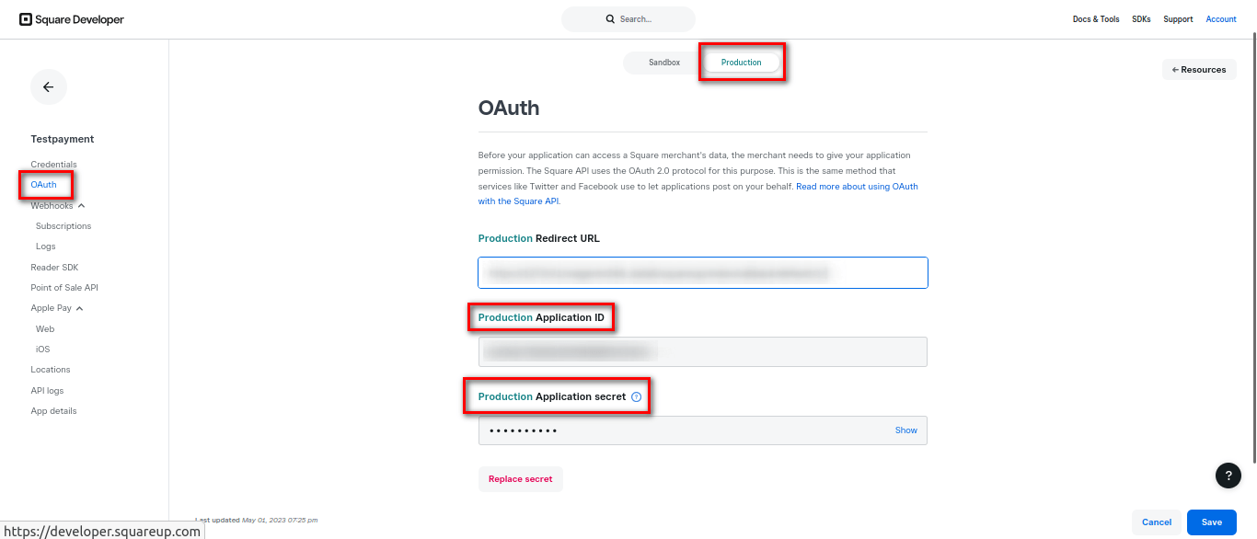The image size is (1257, 539).
Task: Click the Square Developer logo
Action: (70, 18)
